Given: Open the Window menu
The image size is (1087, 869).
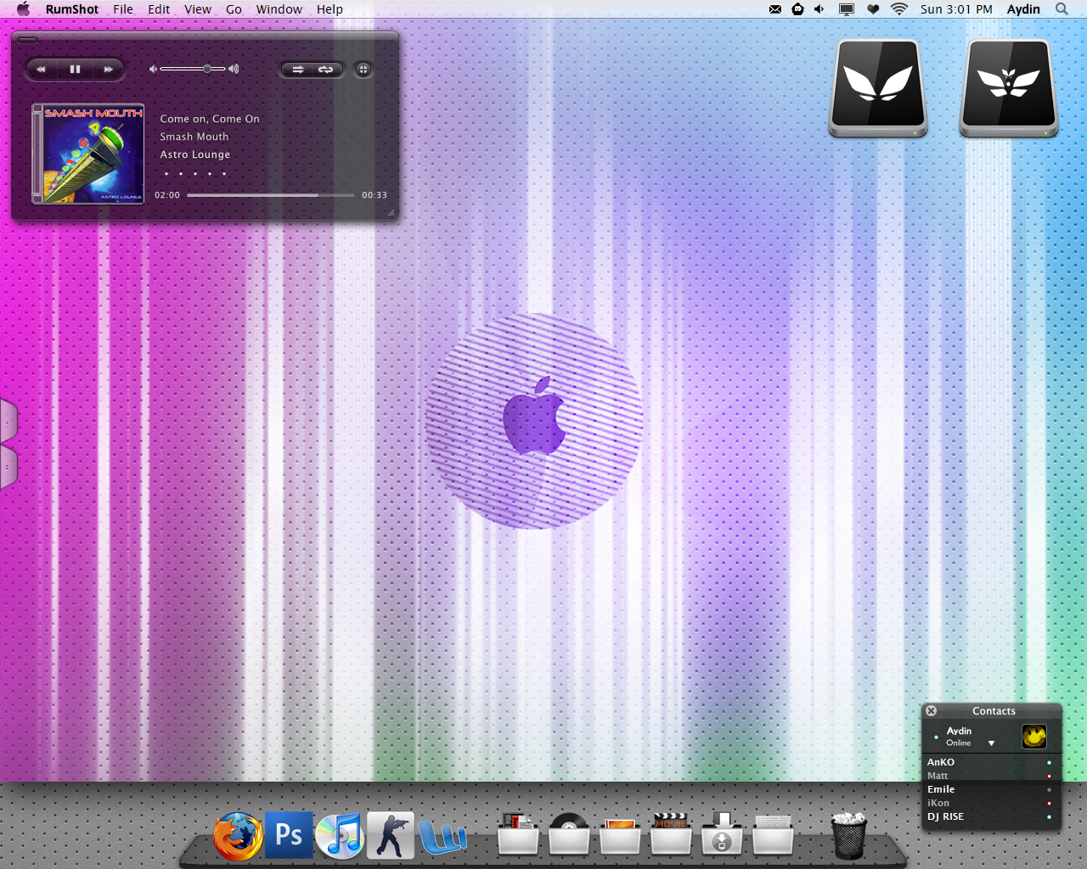Looking at the screenshot, I should 279,9.
